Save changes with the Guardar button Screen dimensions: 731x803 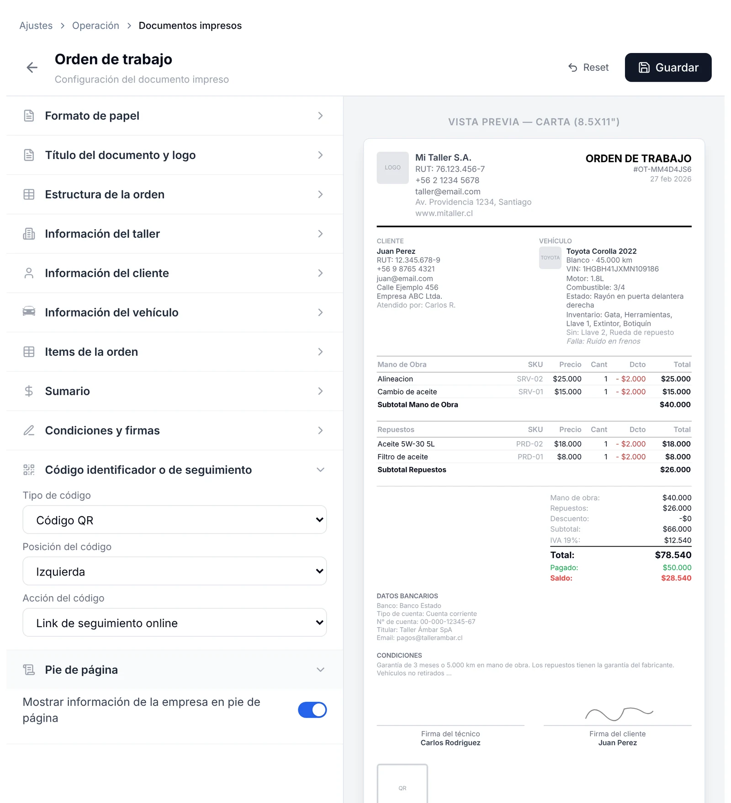click(668, 68)
